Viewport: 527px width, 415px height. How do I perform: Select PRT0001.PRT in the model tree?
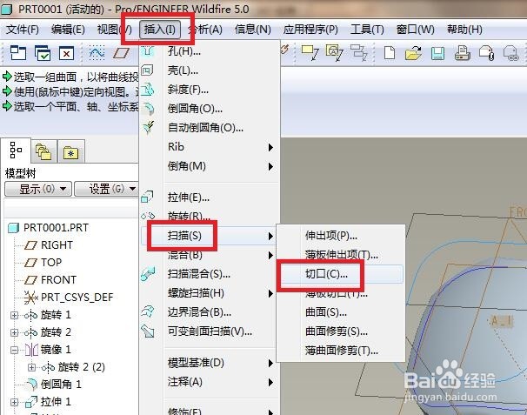48,228
